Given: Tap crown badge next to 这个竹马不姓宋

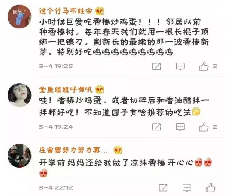Looking at the screenshot, I should point(100,11).
